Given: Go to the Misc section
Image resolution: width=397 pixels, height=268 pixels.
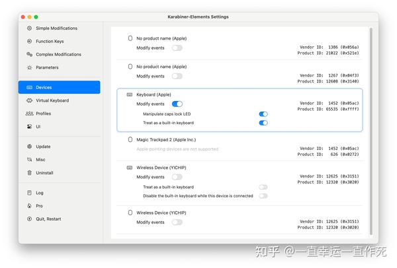Looking at the screenshot, I should 60,160.
